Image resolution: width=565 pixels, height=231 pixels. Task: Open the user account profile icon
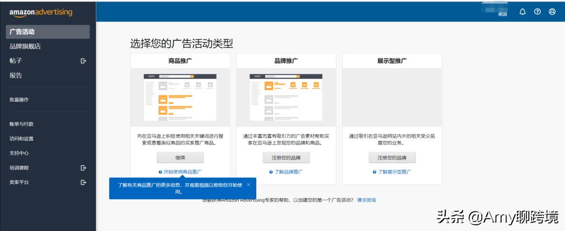tap(552, 12)
